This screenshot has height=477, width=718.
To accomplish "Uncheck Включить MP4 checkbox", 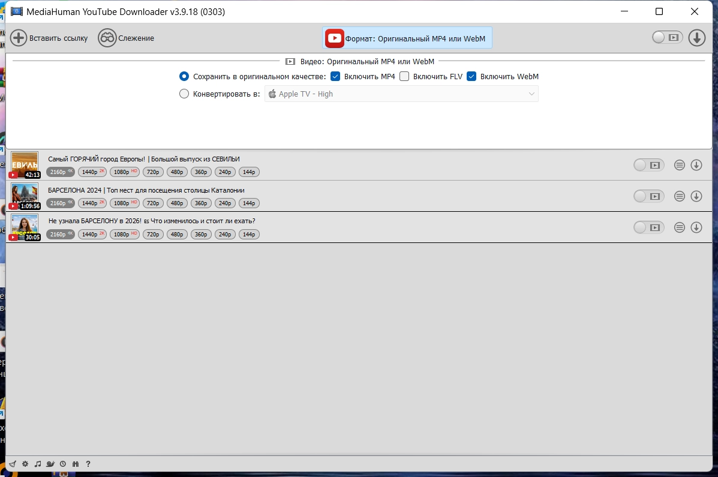I will tap(335, 76).
